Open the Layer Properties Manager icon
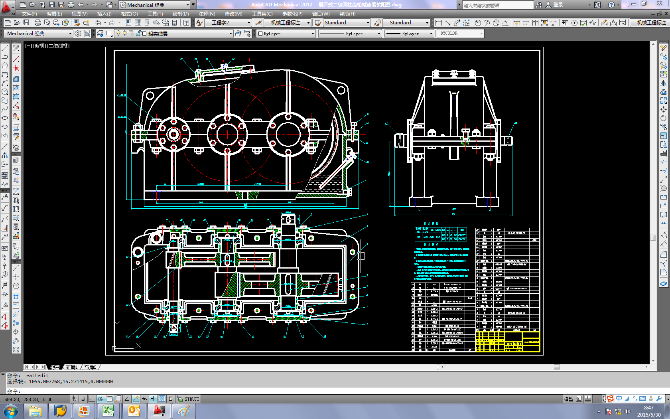The image size is (670, 419). tap(100, 34)
